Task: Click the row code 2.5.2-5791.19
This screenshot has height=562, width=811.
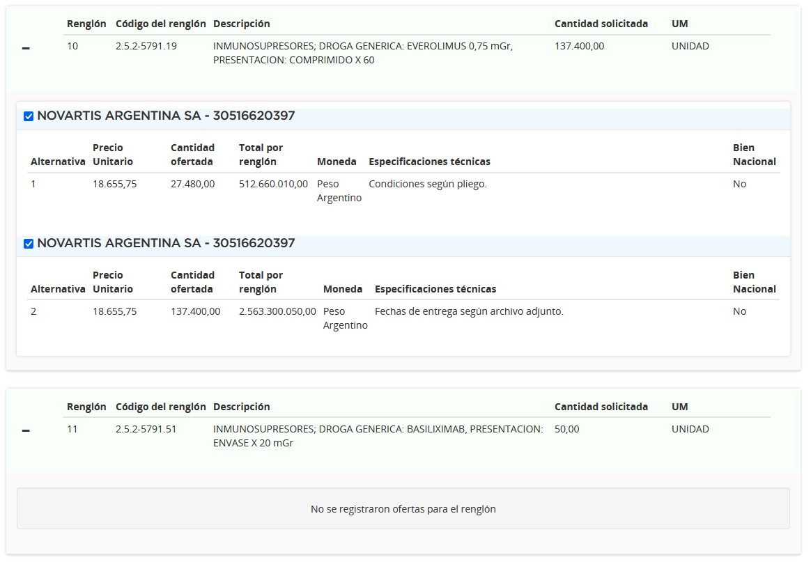Action: [x=146, y=46]
